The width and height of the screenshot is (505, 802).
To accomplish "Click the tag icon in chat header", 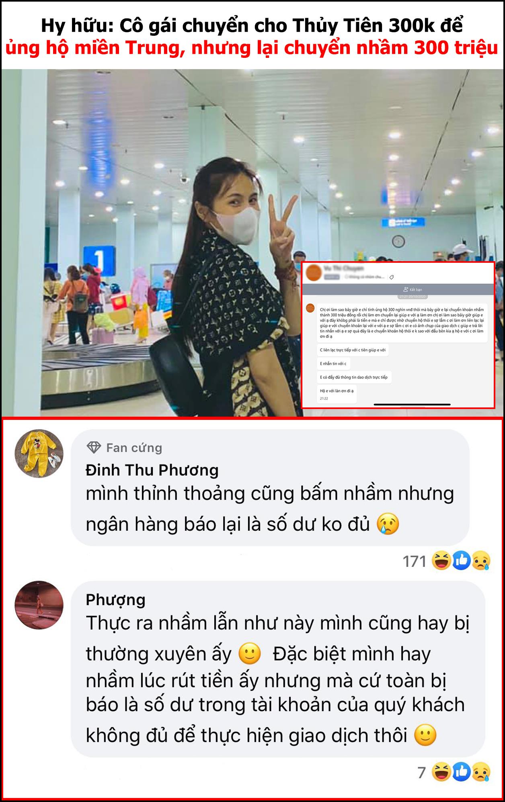I will (x=392, y=277).
